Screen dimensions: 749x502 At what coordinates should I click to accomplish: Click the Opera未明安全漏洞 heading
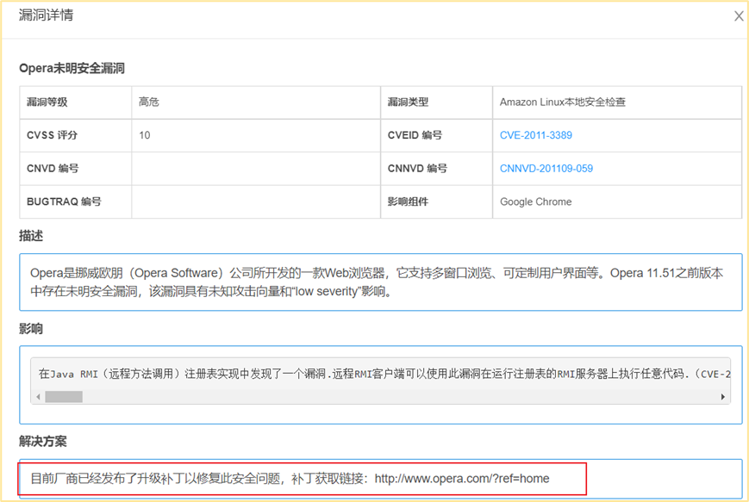72,68
